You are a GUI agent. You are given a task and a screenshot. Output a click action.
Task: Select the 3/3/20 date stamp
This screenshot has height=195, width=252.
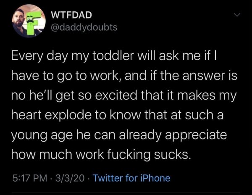70,178
